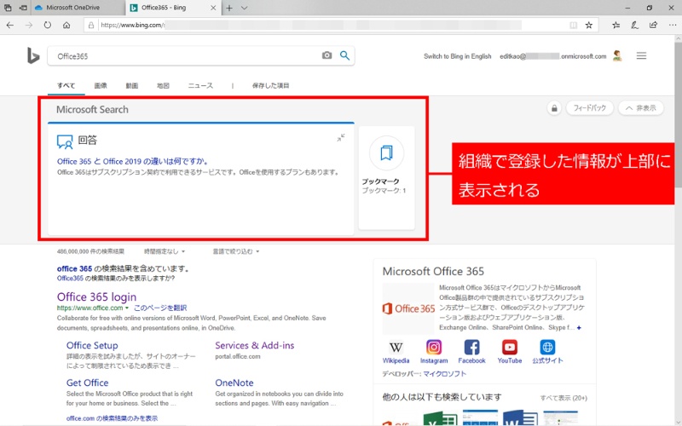Expand the office.com URL dropdown arrow
This screenshot has width=682, height=426.
tap(127, 308)
